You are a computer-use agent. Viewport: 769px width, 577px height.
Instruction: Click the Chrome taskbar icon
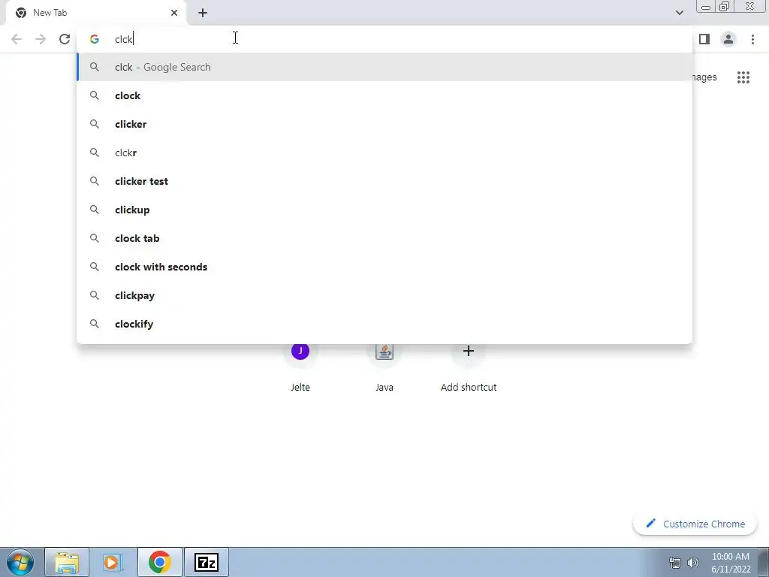159,562
